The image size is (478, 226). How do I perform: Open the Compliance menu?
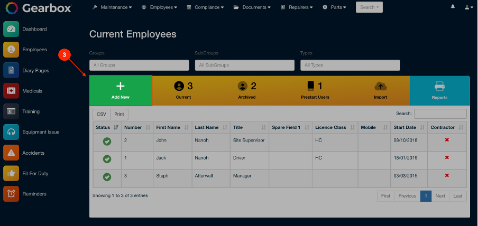[205, 7]
